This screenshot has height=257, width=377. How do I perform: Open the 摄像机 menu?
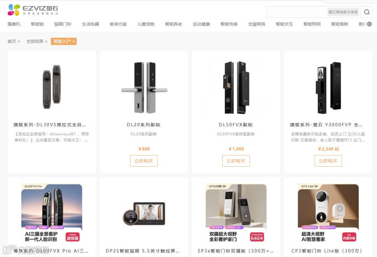click(14, 24)
